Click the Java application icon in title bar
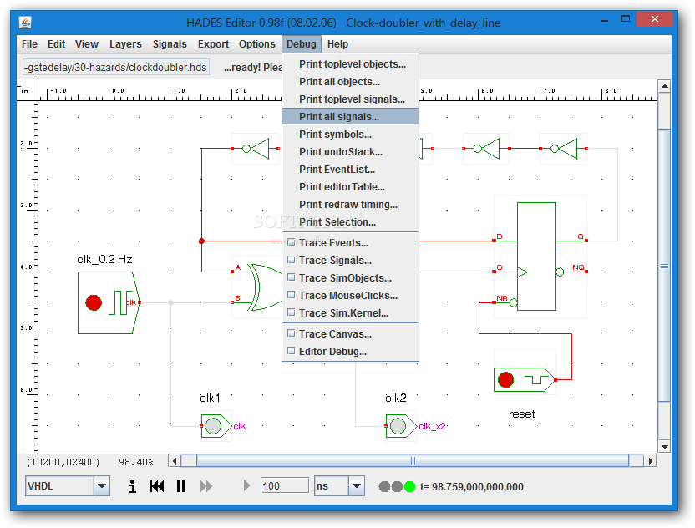 (x=25, y=23)
